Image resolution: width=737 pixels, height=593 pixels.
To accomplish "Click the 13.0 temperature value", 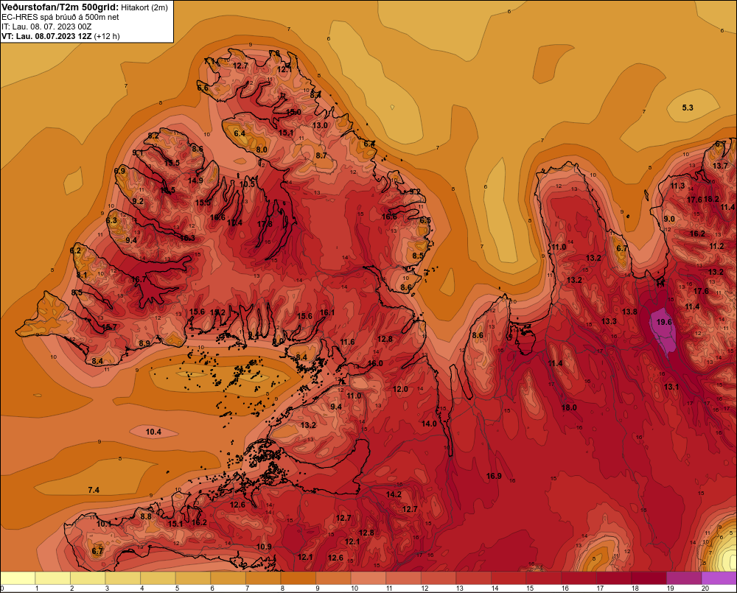I will point(320,125).
